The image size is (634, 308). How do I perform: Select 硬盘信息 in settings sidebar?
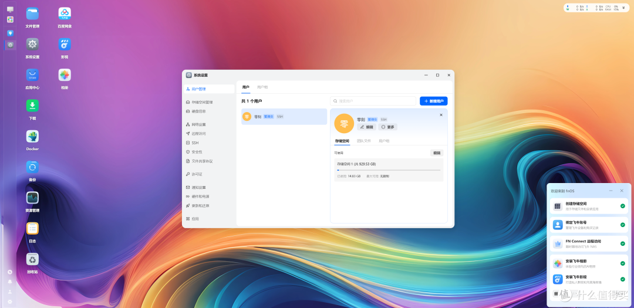tap(208, 111)
